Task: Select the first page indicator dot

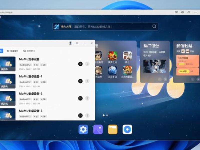Action: pos(103,115)
